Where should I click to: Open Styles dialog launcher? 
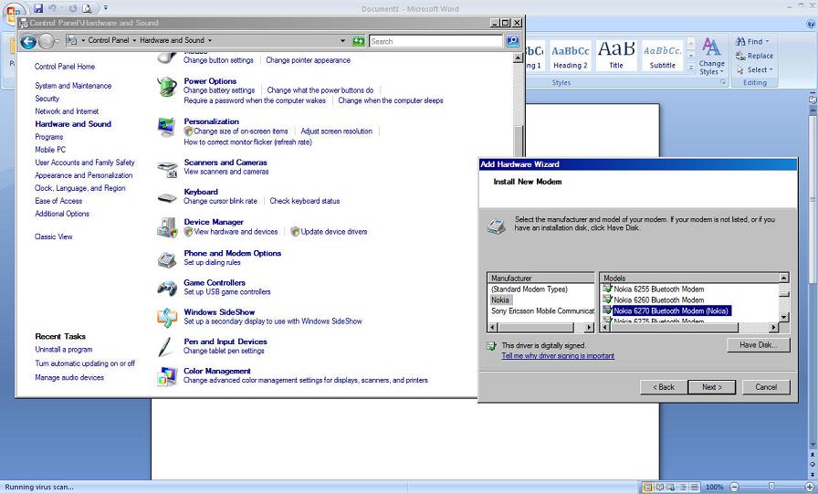(724, 82)
